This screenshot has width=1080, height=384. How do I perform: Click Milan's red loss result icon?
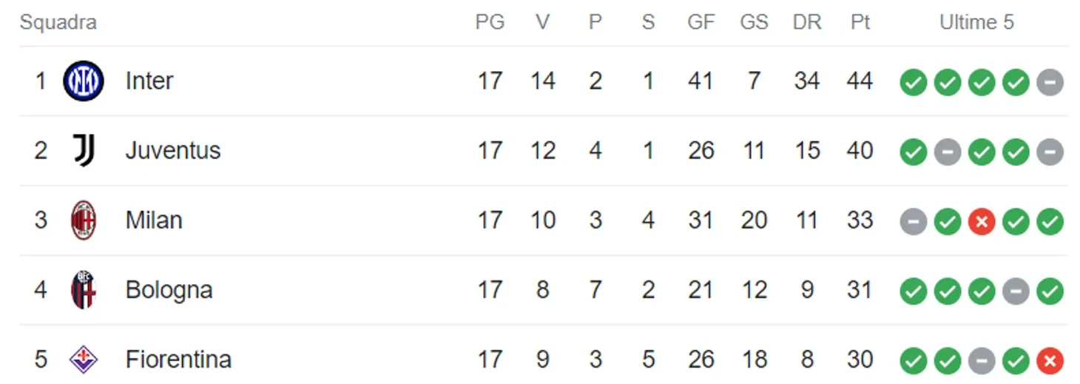pos(982,220)
